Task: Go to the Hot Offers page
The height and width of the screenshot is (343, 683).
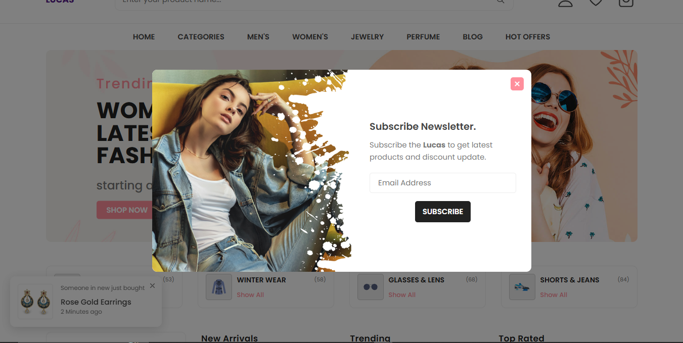Action: click(528, 37)
